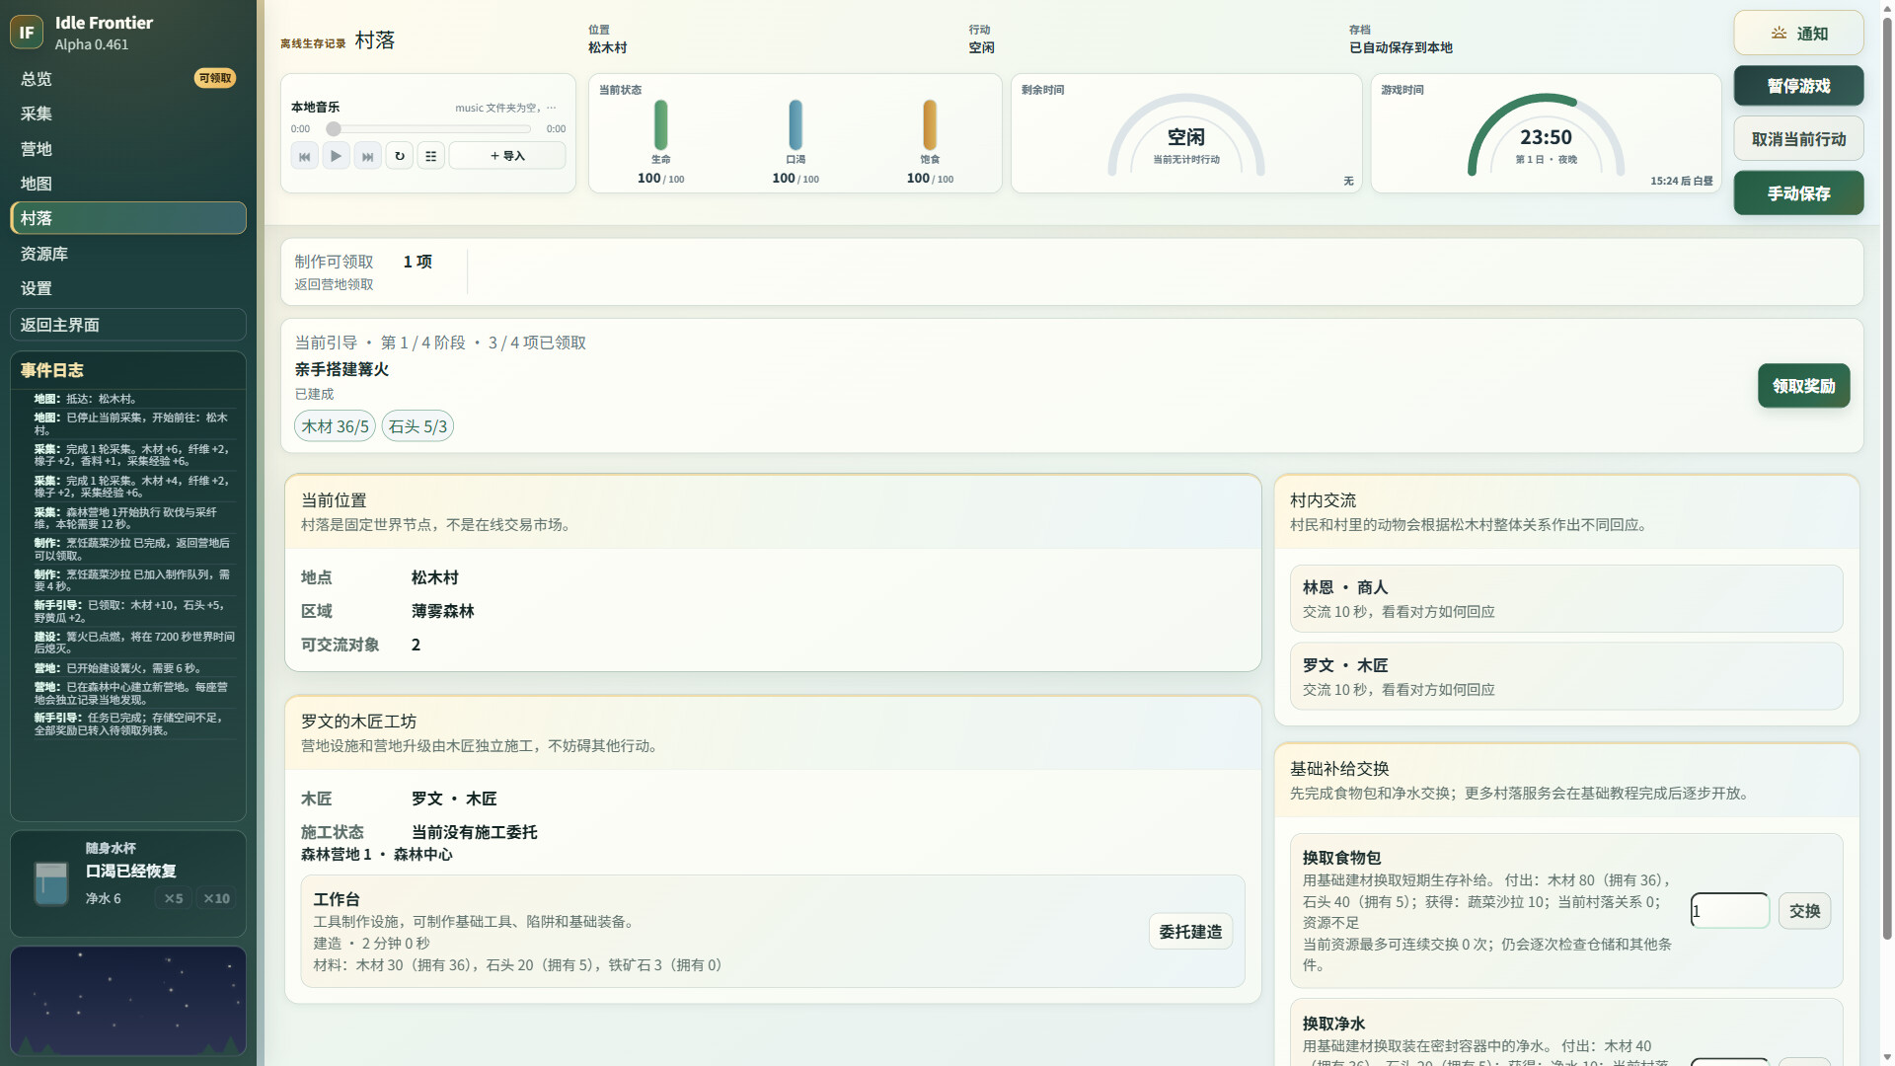Click the 手动保存 button
Image resolution: width=1895 pixels, height=1066 pixels.
point(1798,193)
